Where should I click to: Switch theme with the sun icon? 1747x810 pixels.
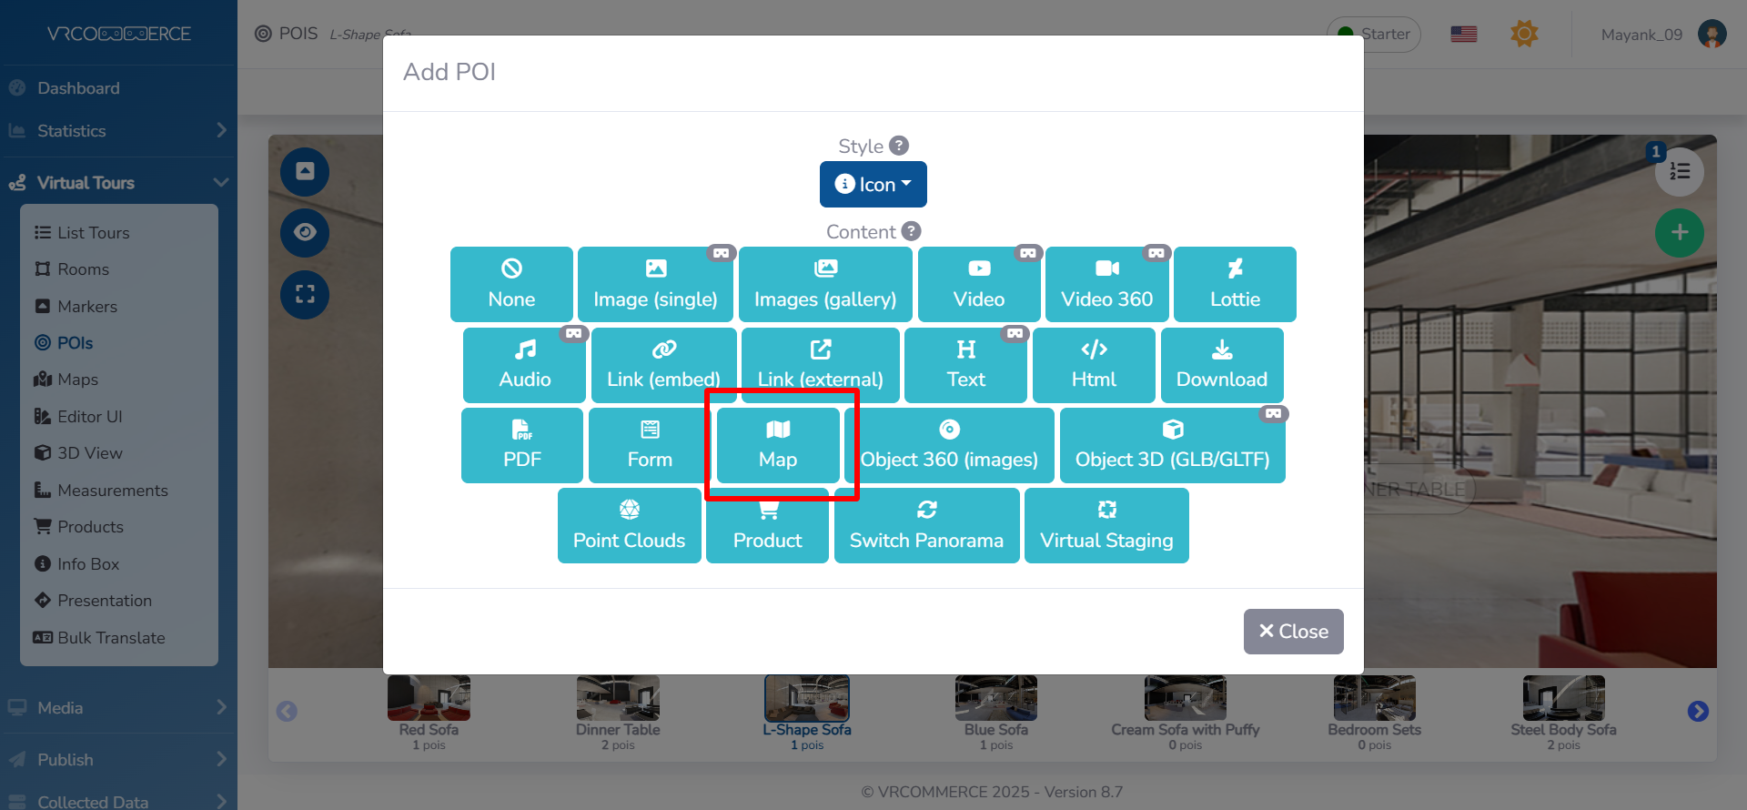[1524, 35]
